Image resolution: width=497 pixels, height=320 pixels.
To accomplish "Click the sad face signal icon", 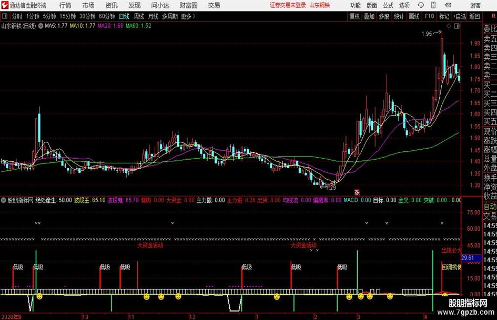I will pos(277,297).
